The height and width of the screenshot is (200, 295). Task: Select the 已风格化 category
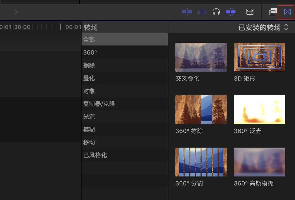click(124, 155)
